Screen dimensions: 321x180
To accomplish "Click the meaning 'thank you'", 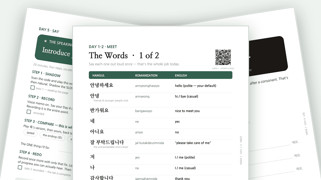I will coord(182,178).
